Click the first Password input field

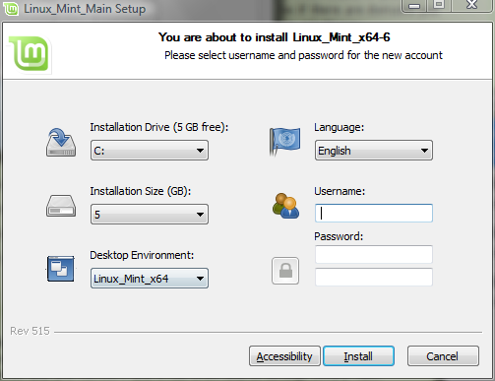(374, 254)
